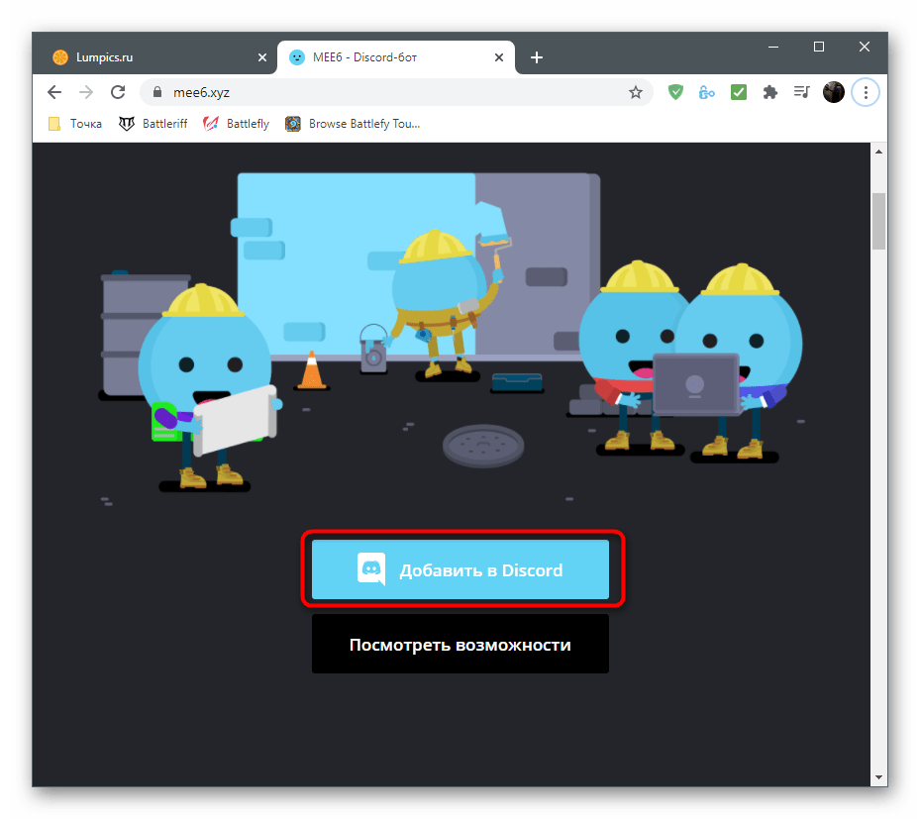Select the MEE6 - Discord-бот tab
Viewport: 920px width, 819px height.
click(386, 57)
